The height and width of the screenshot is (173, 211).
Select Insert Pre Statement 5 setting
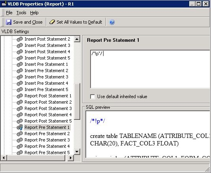point(46,89)
